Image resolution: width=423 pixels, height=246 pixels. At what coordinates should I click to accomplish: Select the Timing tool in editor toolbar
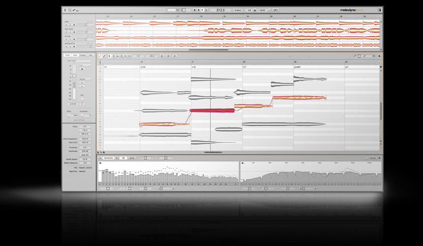coord(125,56)
